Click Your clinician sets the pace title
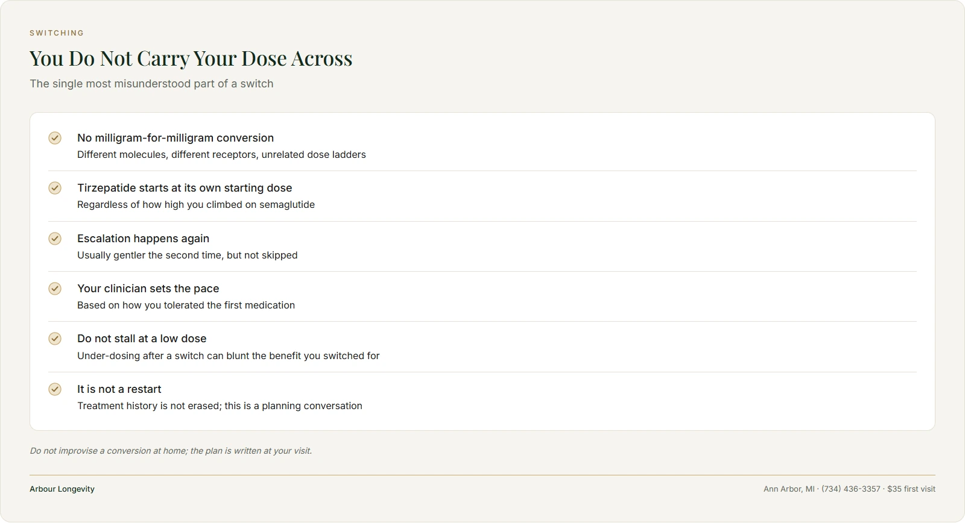Screen dimensions: 965x523 click(148, 289)
